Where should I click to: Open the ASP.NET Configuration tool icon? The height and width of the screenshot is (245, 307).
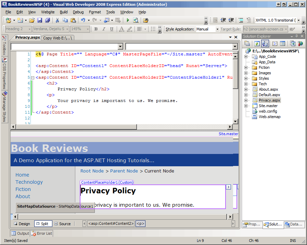click(300, 43)
